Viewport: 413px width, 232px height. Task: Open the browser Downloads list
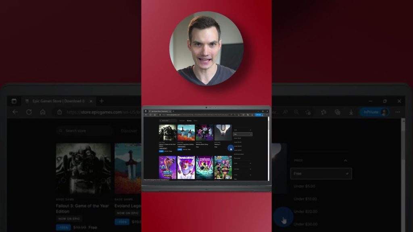(351, 112)
